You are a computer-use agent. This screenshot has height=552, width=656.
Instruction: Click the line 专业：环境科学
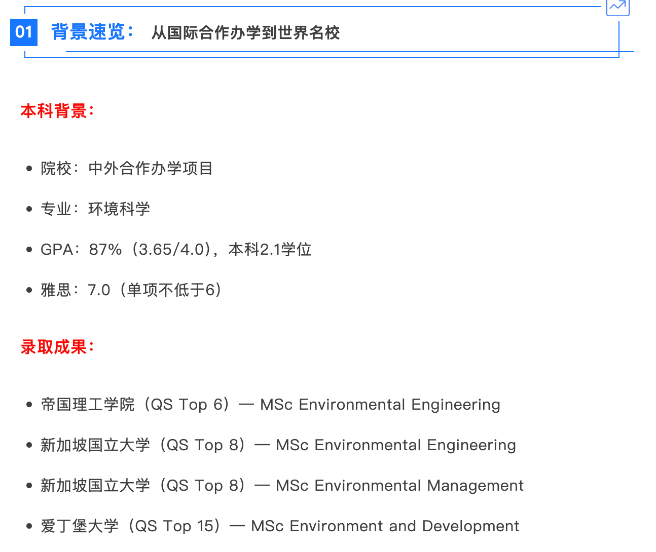(95, 209)
